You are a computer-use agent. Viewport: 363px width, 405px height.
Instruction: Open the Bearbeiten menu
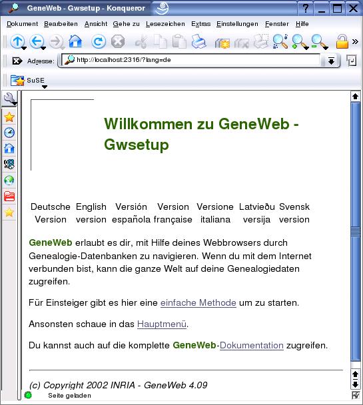pos(61,24)
